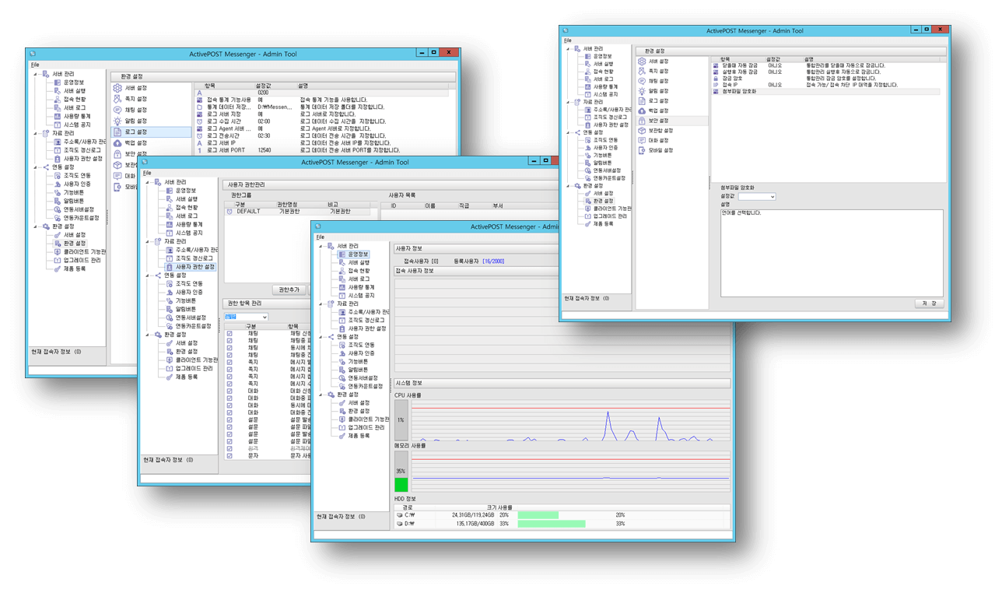Select the 로그 서버 PORT row
The height and width of the screenshot is (593, 1002).
click(x=322, y=150)
